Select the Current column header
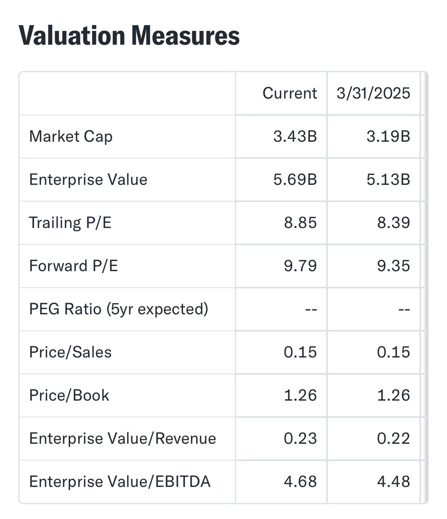The width and height of the screenshot is (447, 519). tap(289, 93)
